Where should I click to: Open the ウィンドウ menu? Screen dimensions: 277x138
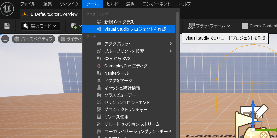pyautogui.click(x=69, y=4)
